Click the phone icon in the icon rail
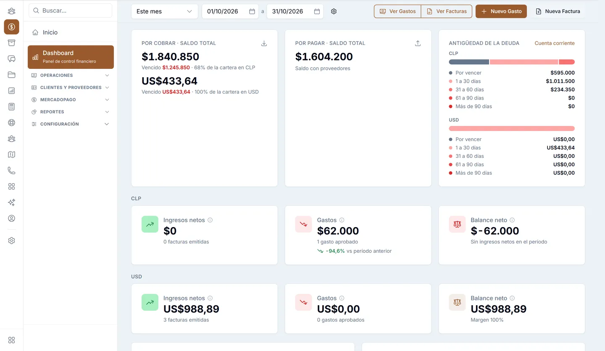 11,170
